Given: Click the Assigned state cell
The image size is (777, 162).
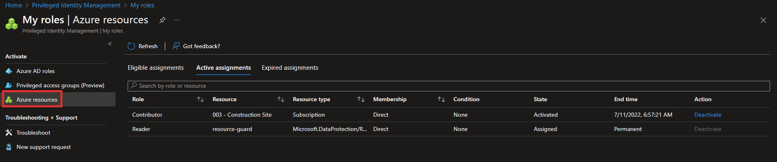Looking at the screenshot, I should pyautogui.click(x=545, y=129).
